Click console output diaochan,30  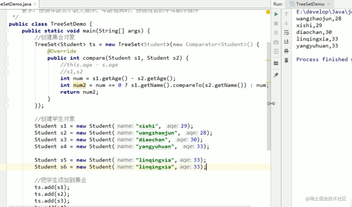pyautogui.click(x=314, y=32)
